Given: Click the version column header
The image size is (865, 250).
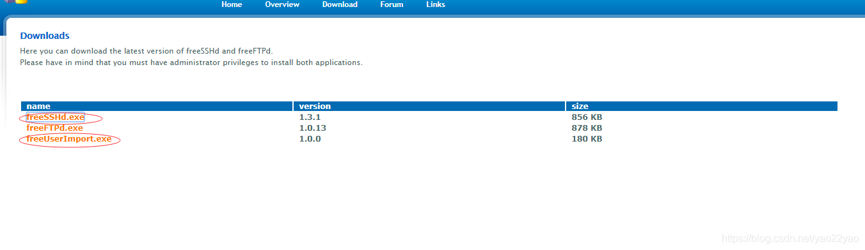Looking at the screenshot, I should [429, 106].
